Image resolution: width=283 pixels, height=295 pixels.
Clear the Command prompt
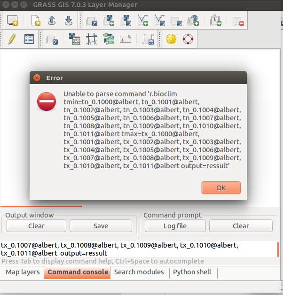click(x=241, y=226)
